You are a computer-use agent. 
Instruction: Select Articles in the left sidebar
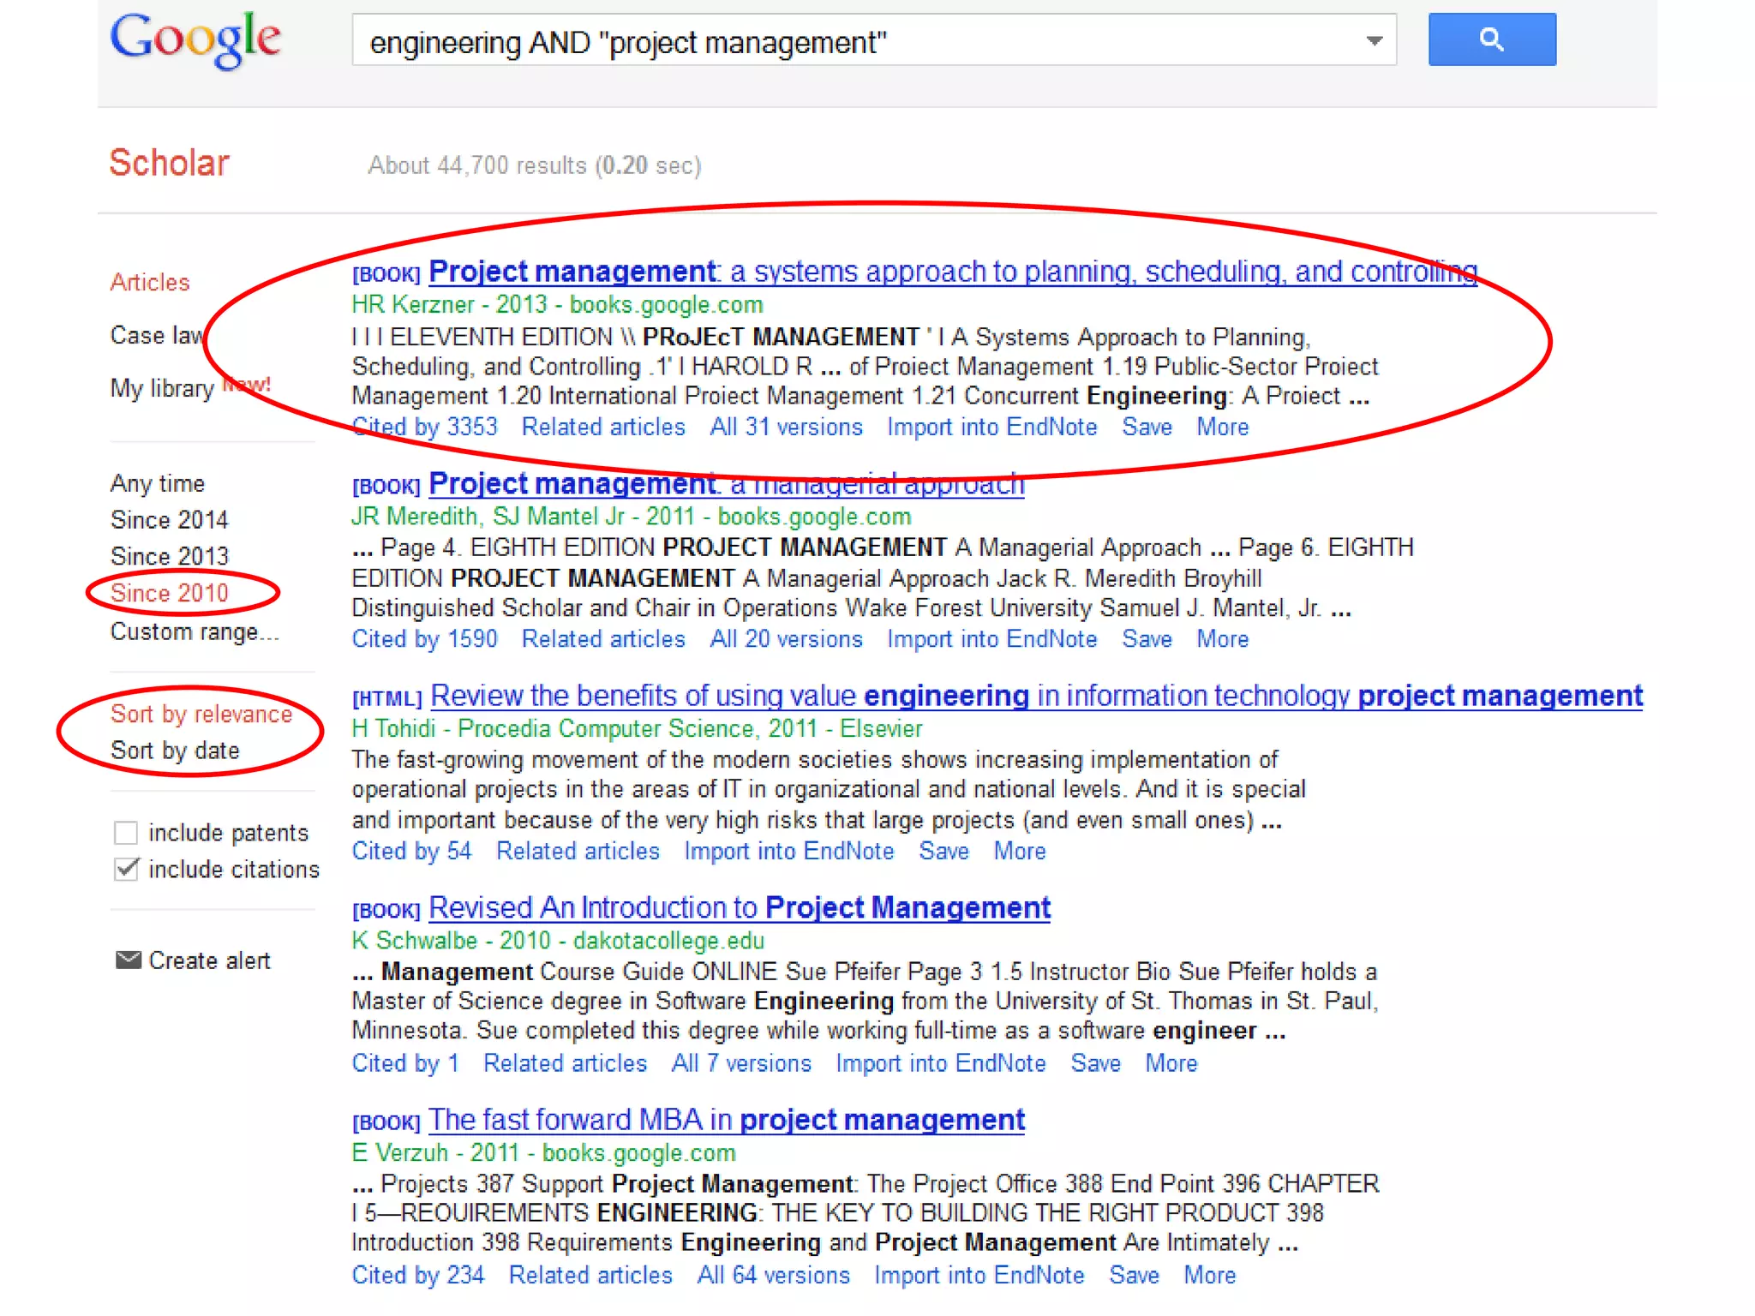(150, 282)
